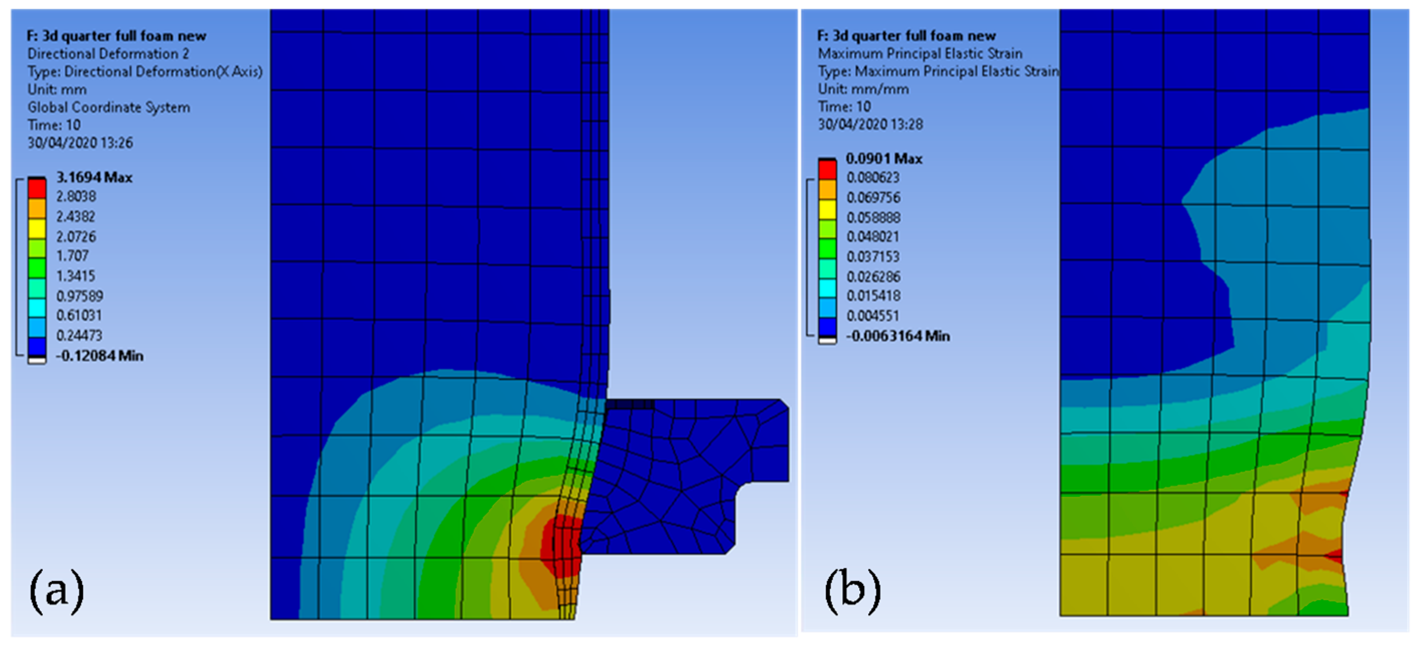Select the "2.4382" legend value
This screenshot has width=1422, height=645.
click(x=76, y=217)
